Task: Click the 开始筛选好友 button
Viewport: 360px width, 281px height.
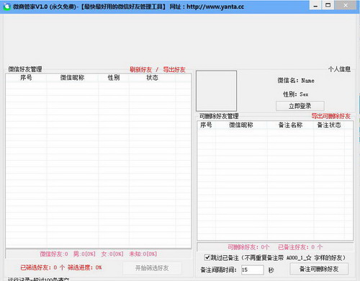Action: click(152, 268)
